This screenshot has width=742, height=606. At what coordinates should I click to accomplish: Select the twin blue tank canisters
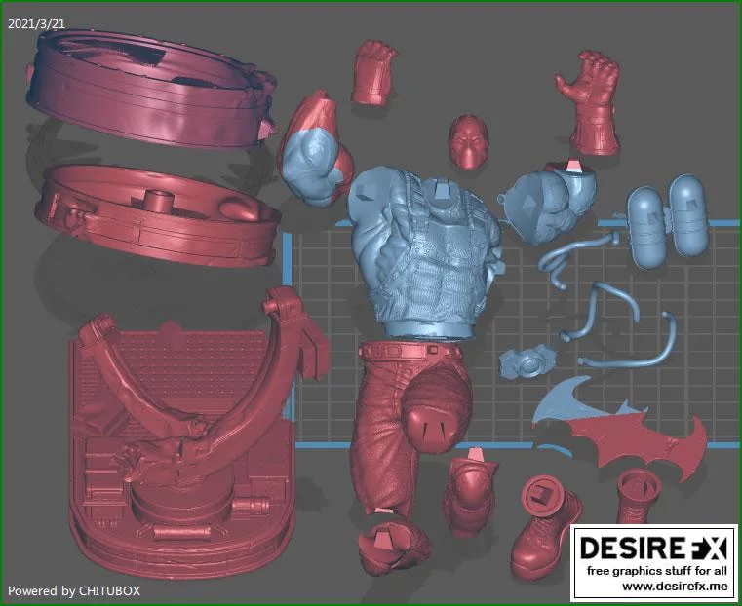(x=668, y=221)
